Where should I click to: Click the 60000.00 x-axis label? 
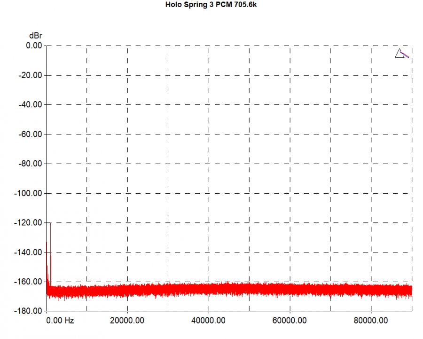point(290,320)
